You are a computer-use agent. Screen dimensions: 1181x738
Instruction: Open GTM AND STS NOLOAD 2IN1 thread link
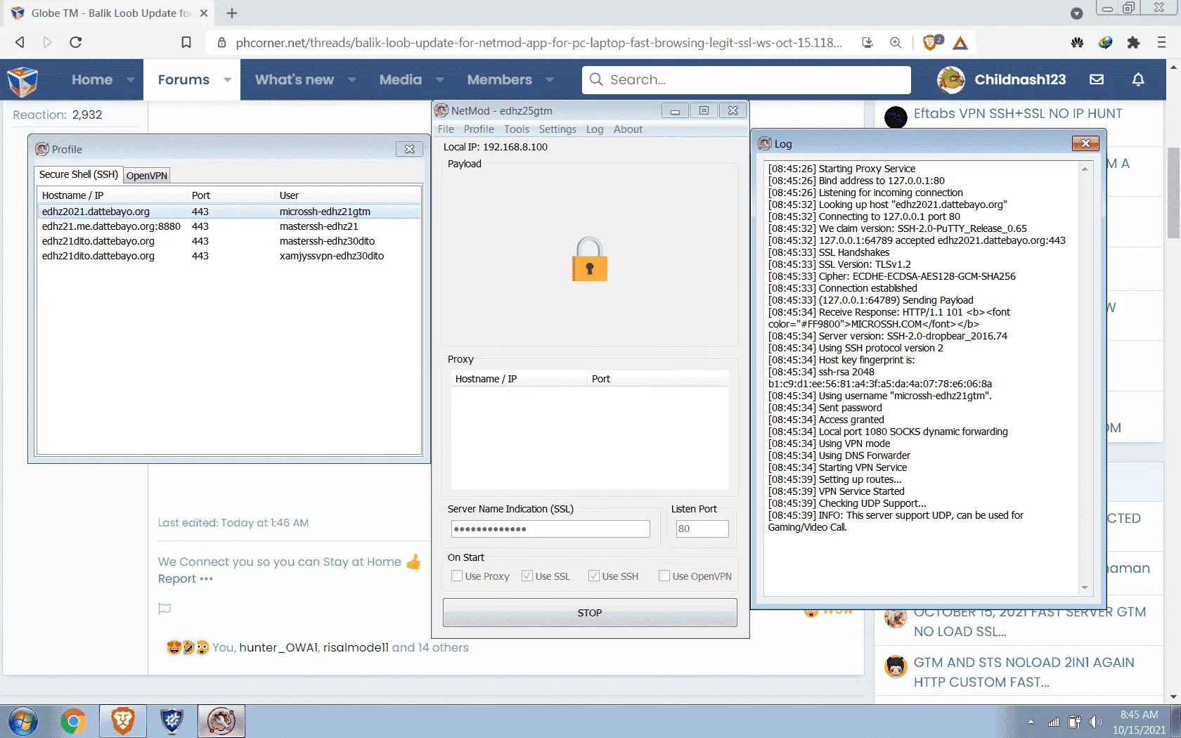point(1024,673)
